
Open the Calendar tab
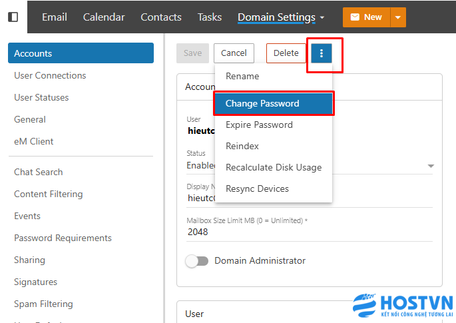(104, 17)
